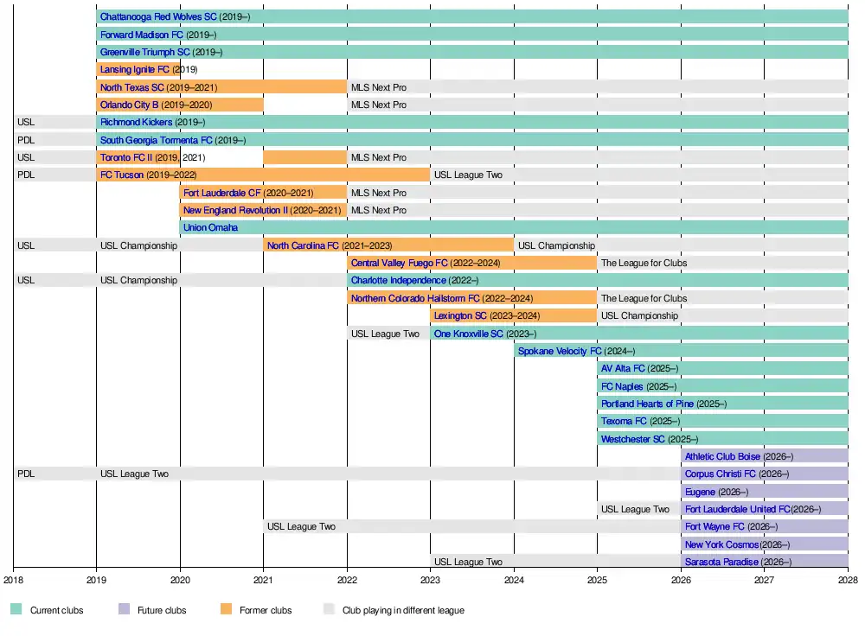Follow the North Texas SC link
Image resolution: width=865 pixels, height=636 pixels.
pyautogui.click(x=131, y=87)
